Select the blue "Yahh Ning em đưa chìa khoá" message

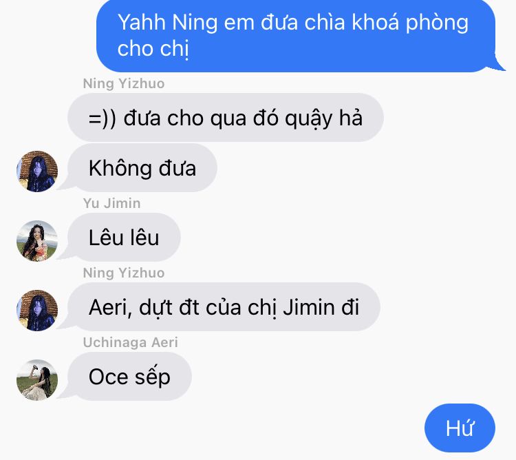click(x=296, y=36)
